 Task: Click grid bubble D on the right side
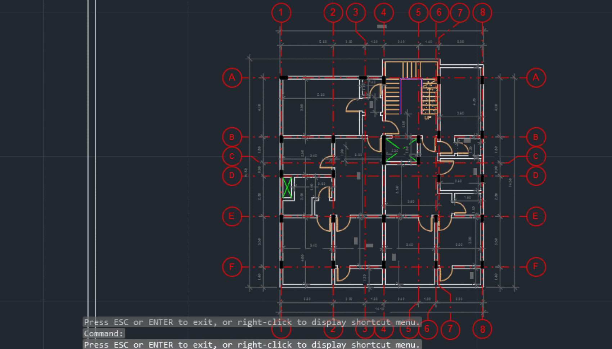(x=536, y=176)
